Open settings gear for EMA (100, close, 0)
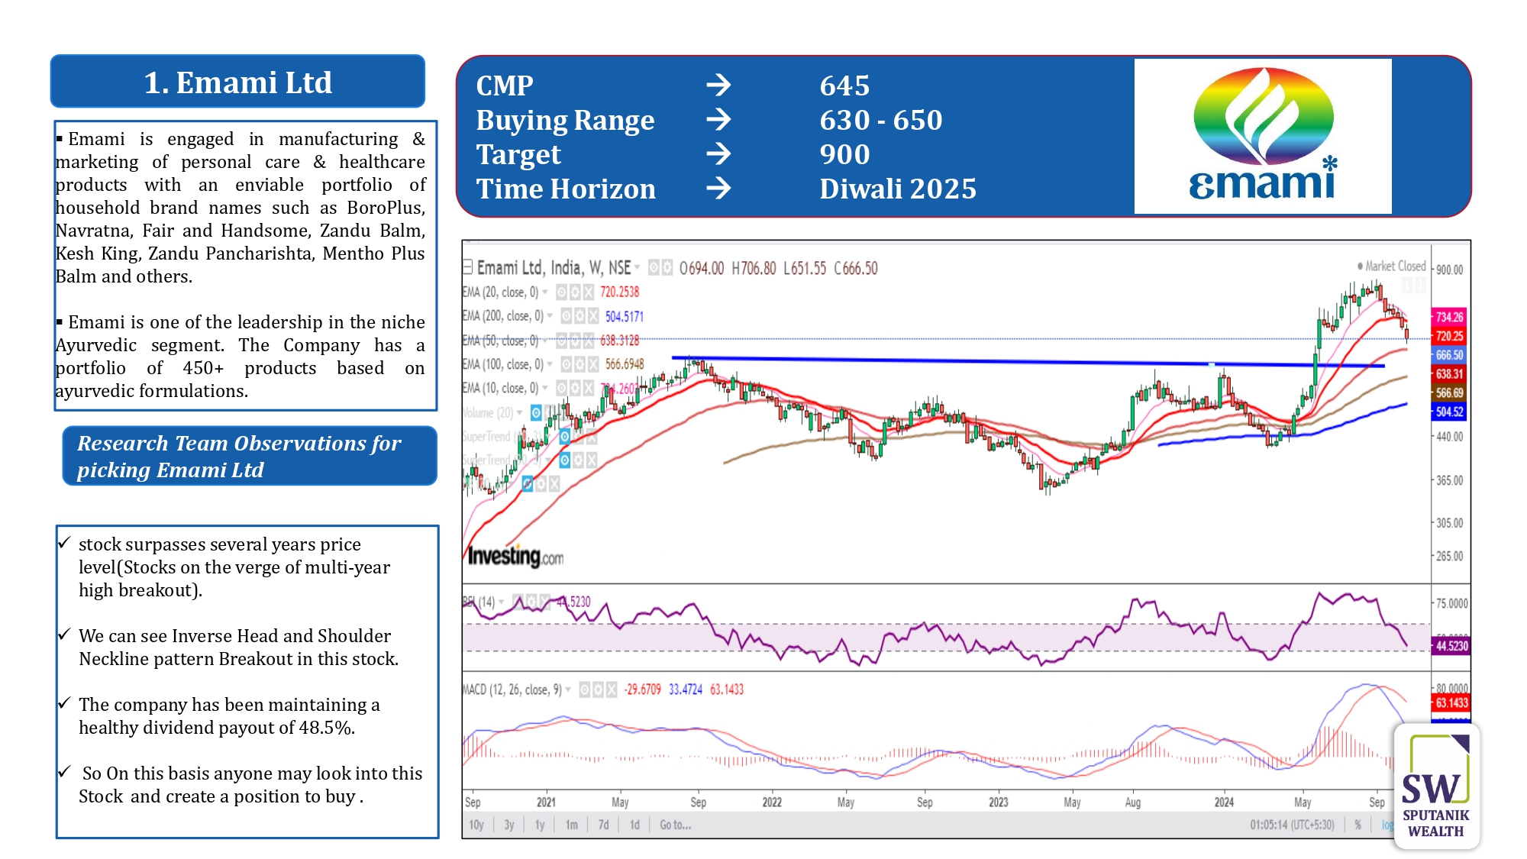This screenshot has height=859, width=1527. click(x=579, y=365)
